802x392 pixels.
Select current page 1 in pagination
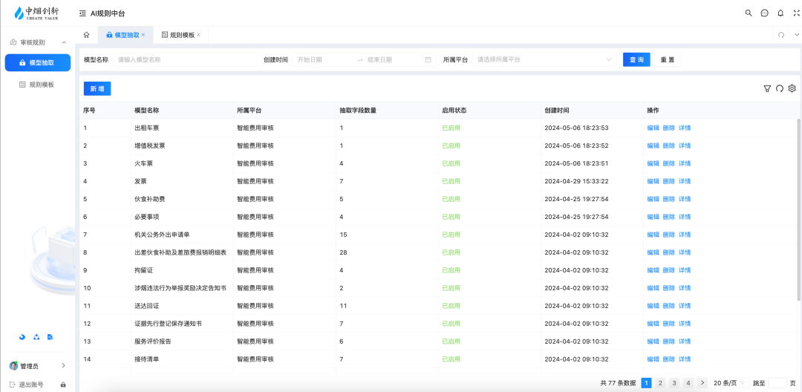(647, 383)
